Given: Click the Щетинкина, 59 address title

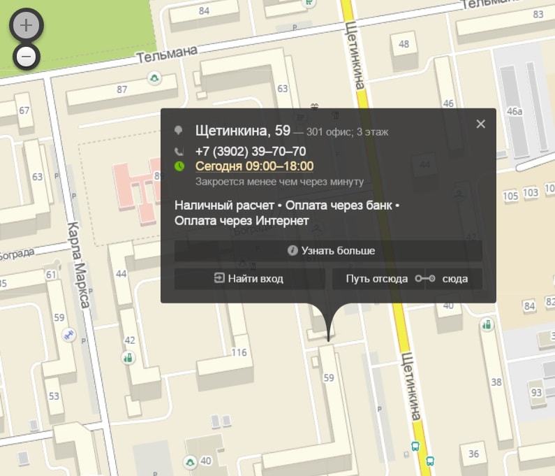Looking at the screenshot, I should pos(242,131).
